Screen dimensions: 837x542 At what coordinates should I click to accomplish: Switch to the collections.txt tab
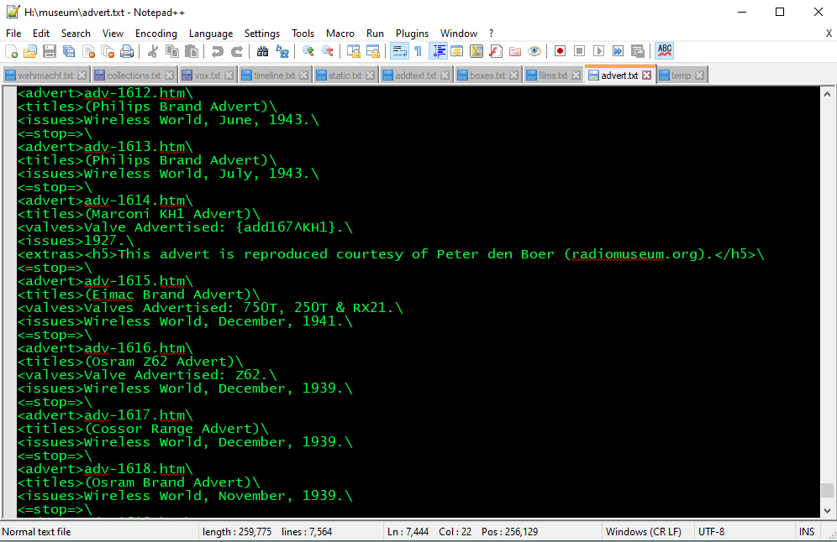coord(134,76)
